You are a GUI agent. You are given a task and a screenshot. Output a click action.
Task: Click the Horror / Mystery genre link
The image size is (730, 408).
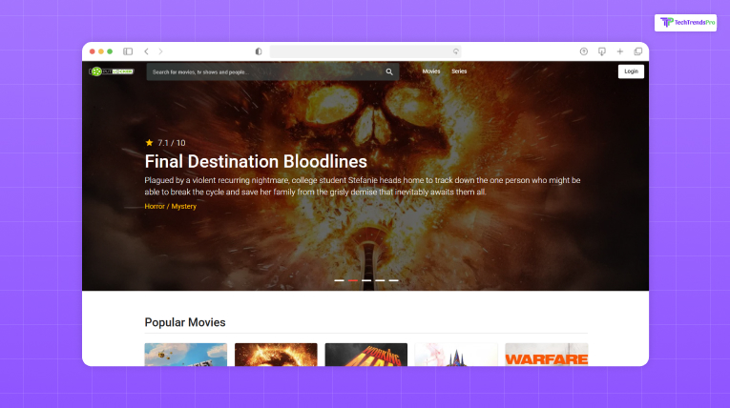(171, 206)
